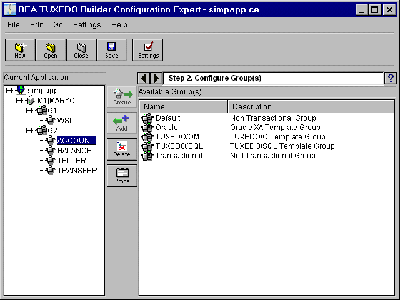This screenshot has width=400, height=300.
Task: Click the TRANSFER server icon
Action: pos(51,170)
